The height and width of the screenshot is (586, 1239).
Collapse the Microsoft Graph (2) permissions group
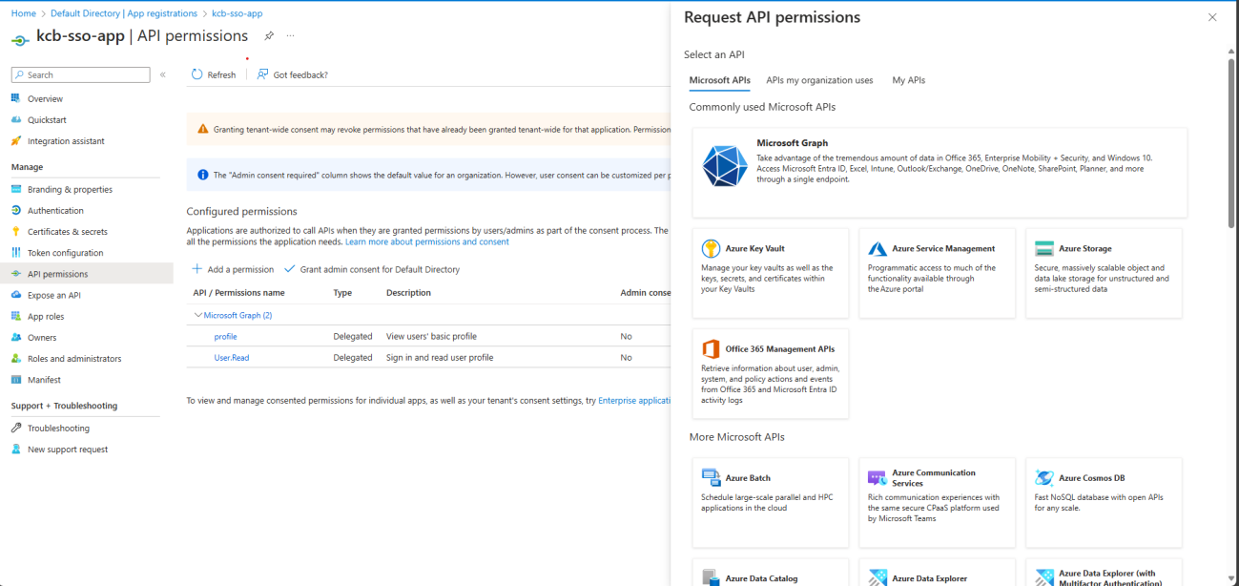[x=198, y=315]
